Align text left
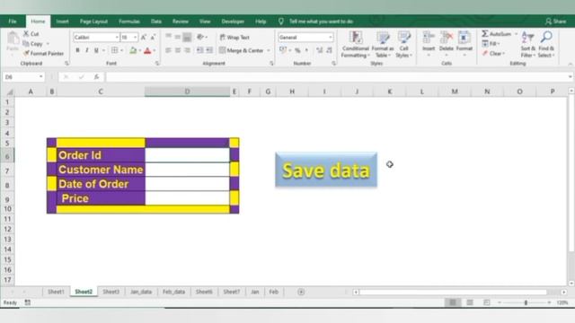Screen dimensions: 575x323 168,50
